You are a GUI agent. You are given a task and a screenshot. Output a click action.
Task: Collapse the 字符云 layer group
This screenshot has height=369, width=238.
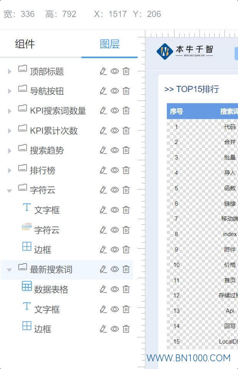tap(9, 191)
